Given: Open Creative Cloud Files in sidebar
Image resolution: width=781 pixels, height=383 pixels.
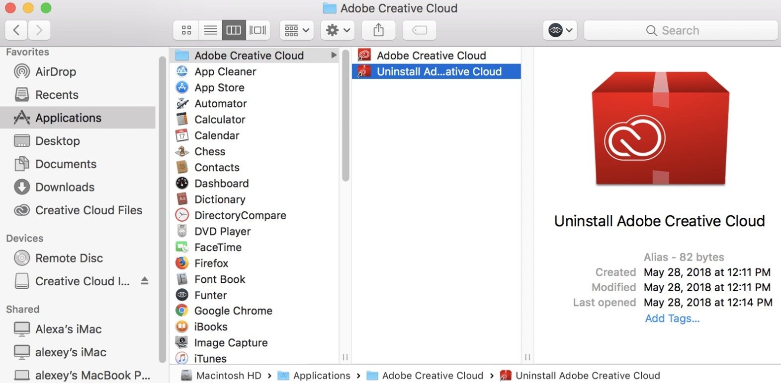Looking at the screenshot, I should point(78,210).
